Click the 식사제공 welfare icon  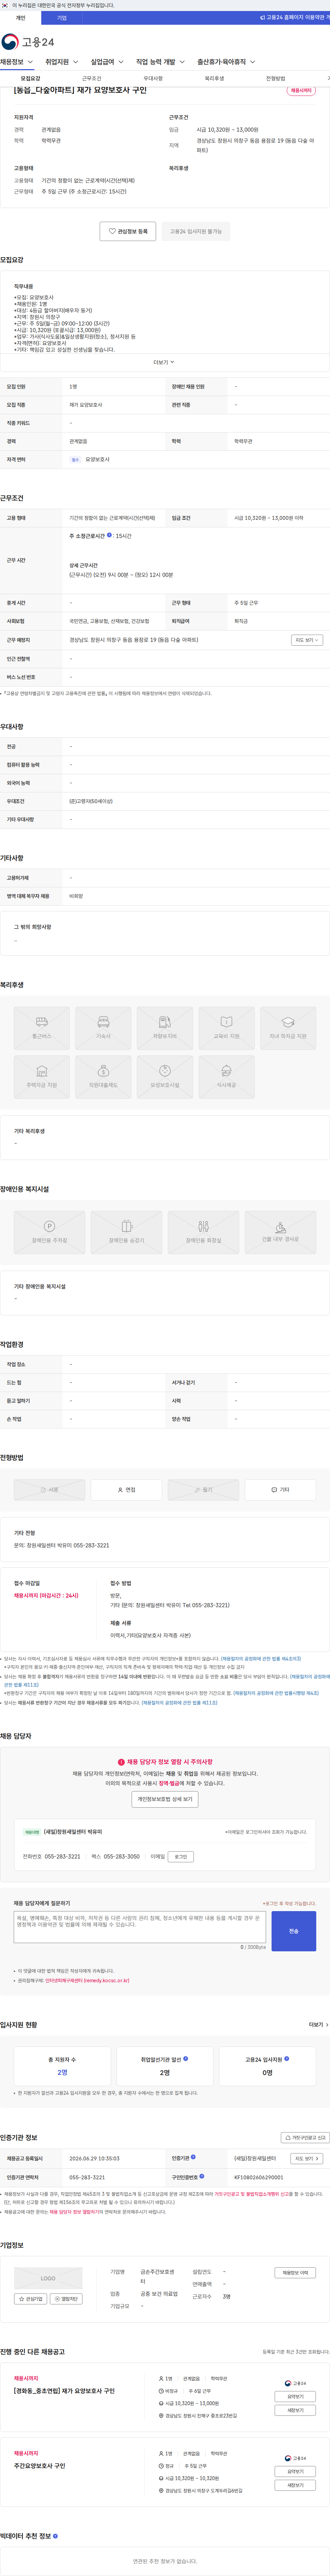(x=226, y=1077)
